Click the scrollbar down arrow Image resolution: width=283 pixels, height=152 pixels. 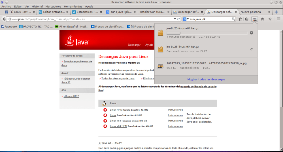(x=281, y=149)
